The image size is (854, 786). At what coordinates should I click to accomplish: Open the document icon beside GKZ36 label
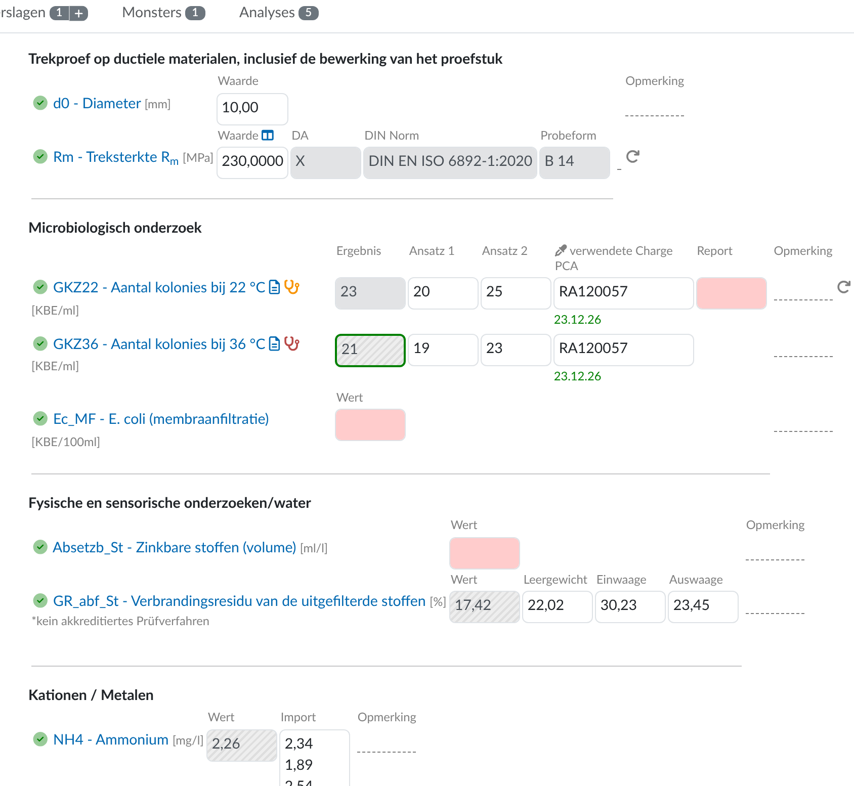tap(275, 344)
